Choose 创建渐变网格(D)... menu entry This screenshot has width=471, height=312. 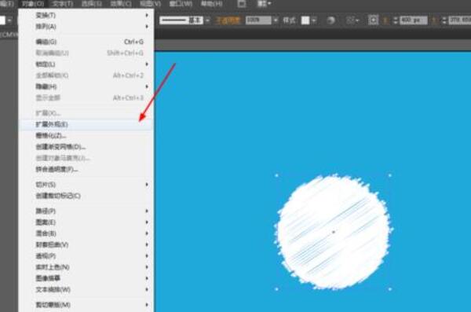coord(86,147)
